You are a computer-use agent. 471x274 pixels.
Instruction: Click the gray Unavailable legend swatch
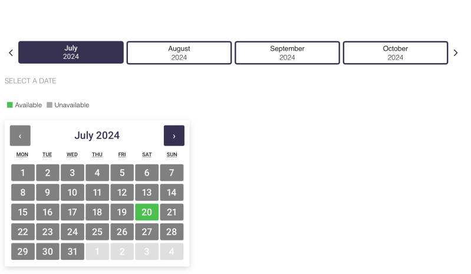coord(50,105)
